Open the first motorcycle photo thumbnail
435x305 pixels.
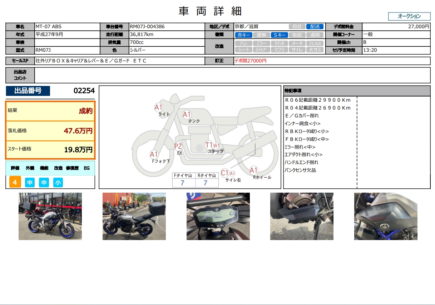coord(50,216)
